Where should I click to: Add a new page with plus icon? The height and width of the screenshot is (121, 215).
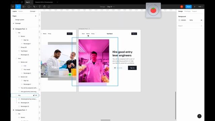pyautogui.click(x=36, y=16)
